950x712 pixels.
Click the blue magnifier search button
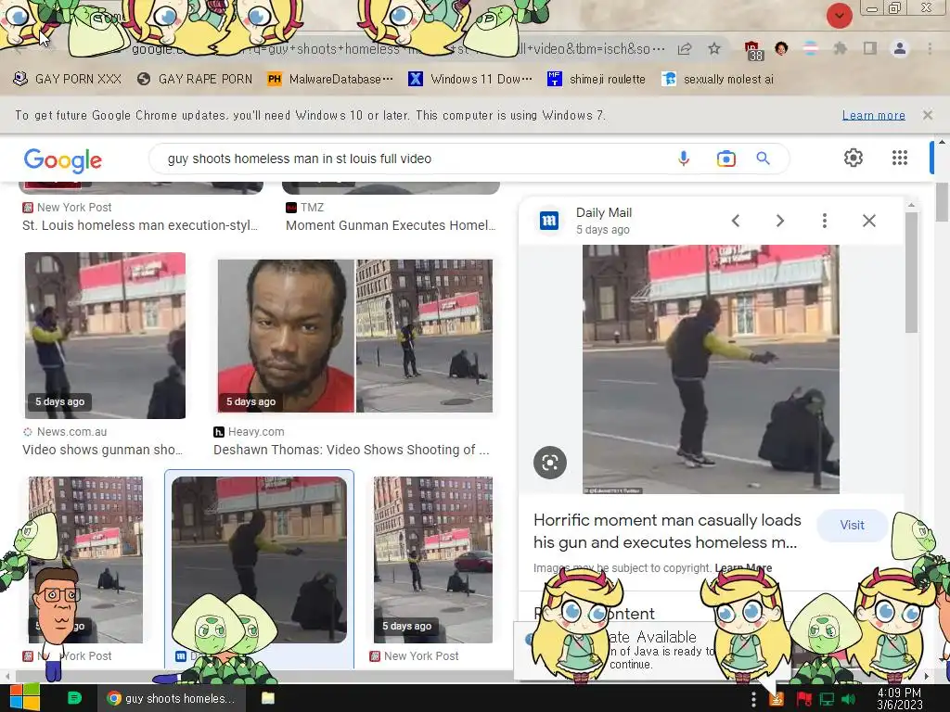coord(763,159)
